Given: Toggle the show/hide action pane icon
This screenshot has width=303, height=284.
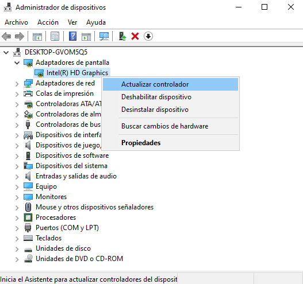Looking at the screenshot, I should [86, 36].
